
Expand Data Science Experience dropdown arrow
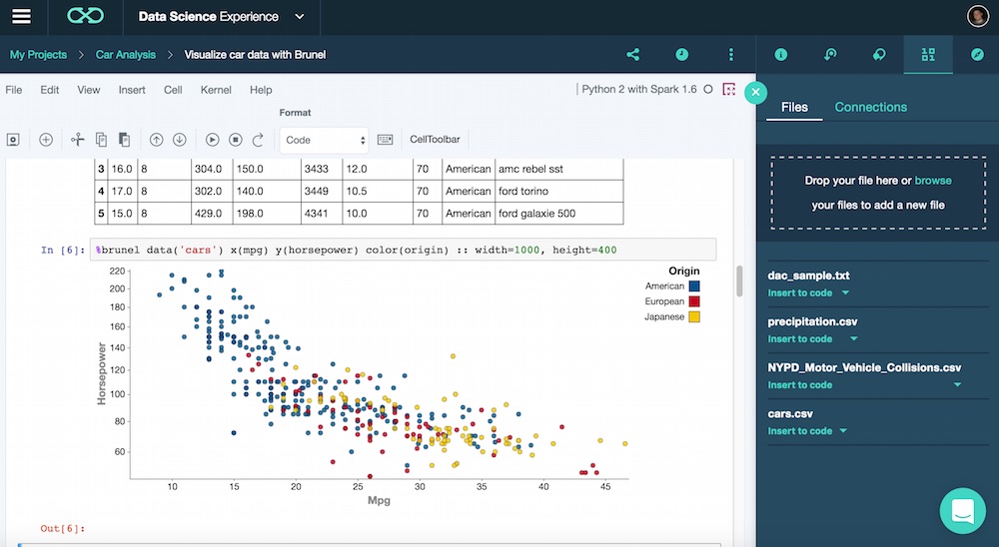[300, 17]
